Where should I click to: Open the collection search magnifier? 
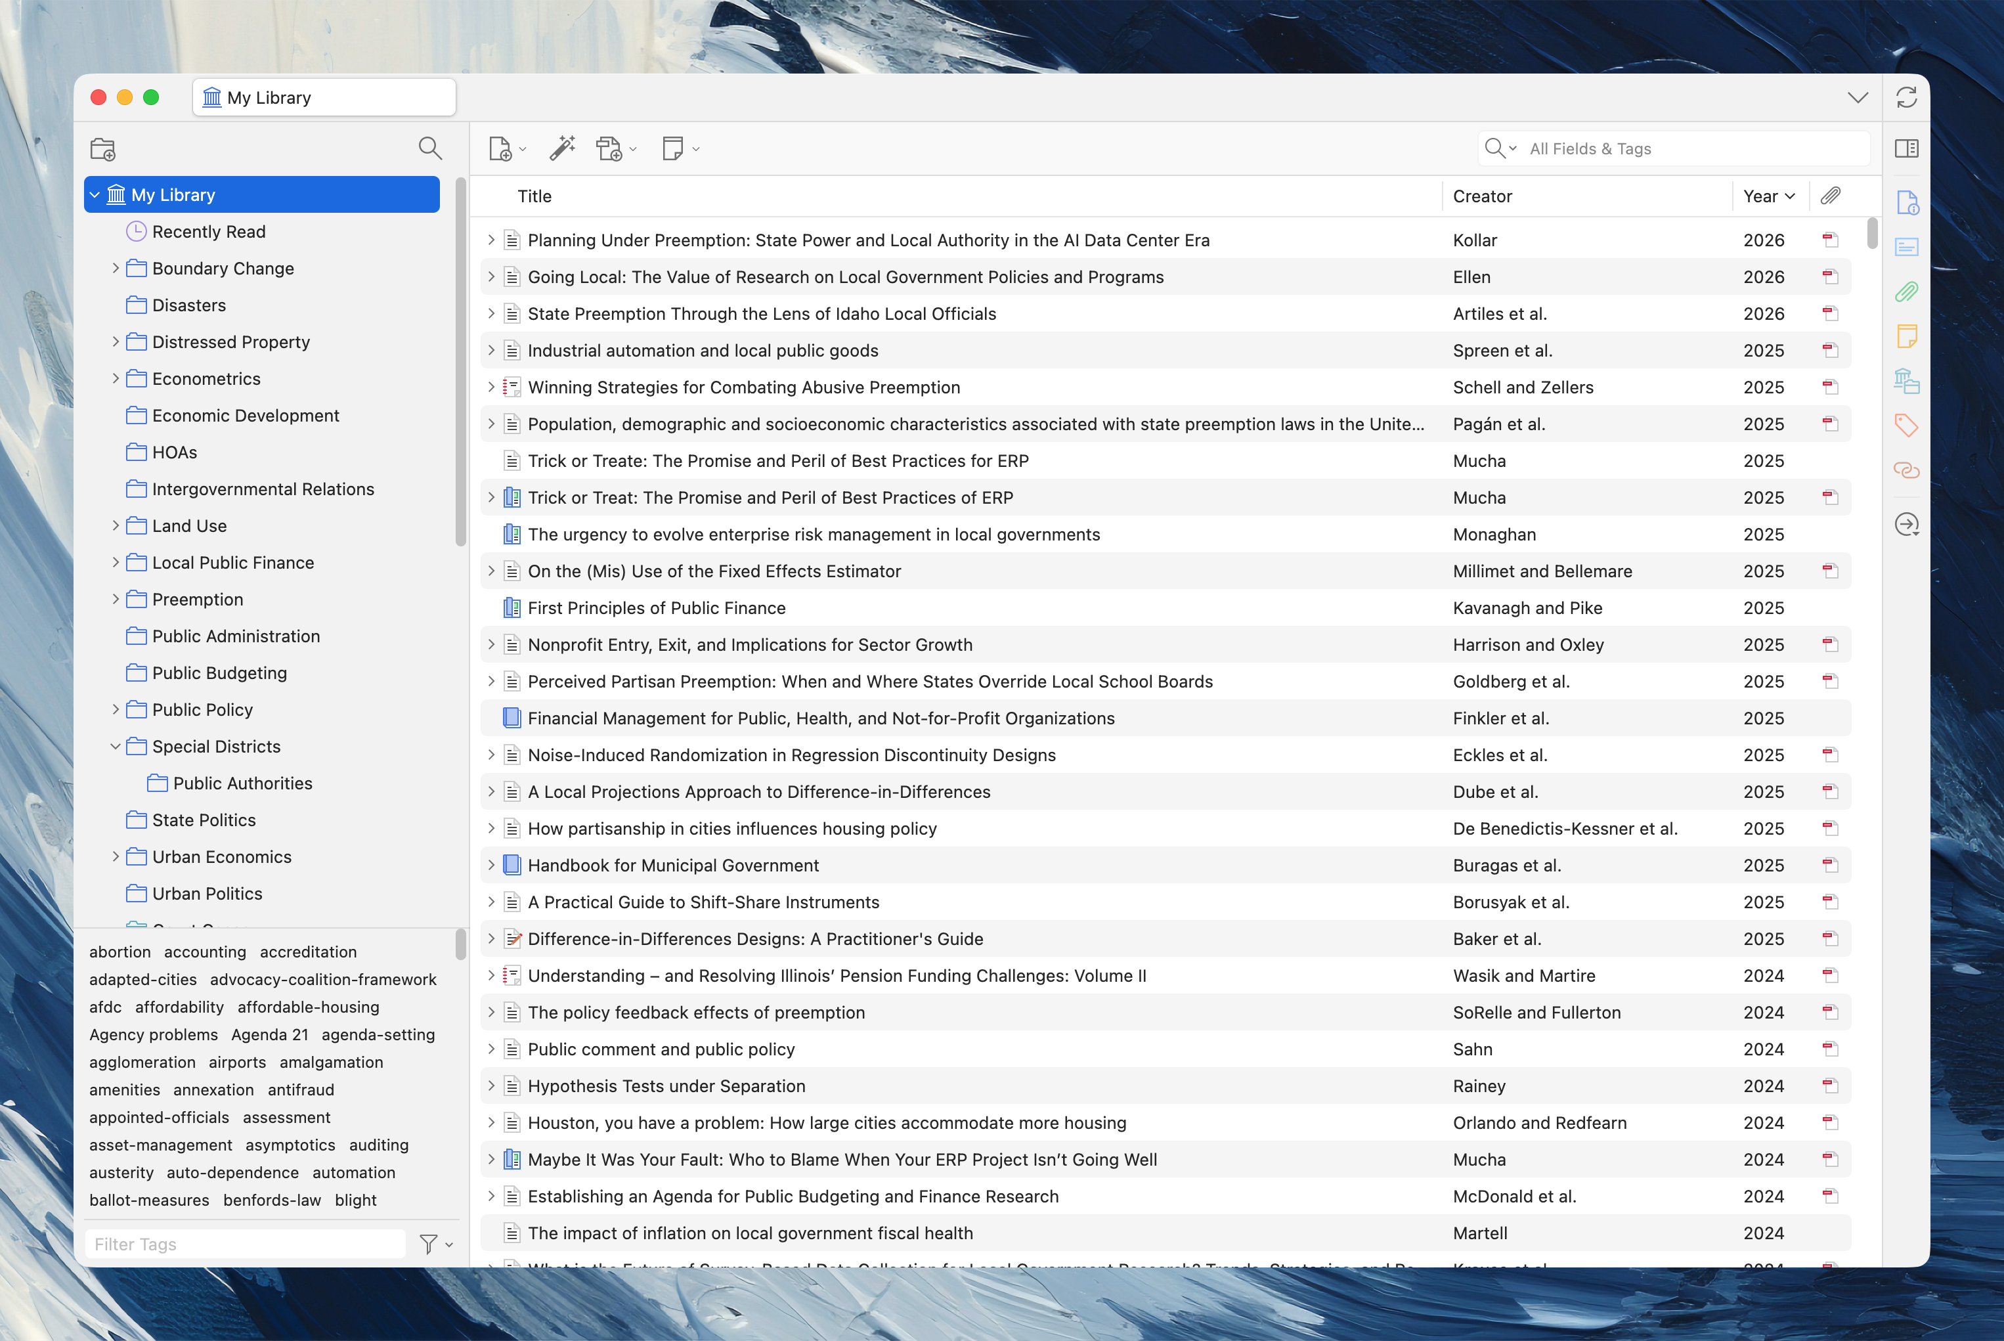(x=430, y=148)
